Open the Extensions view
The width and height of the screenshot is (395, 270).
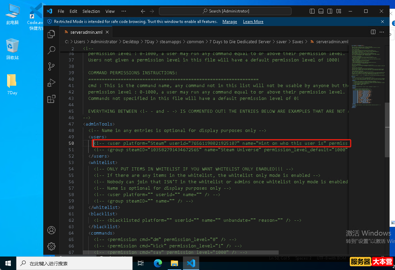(51, 99)
